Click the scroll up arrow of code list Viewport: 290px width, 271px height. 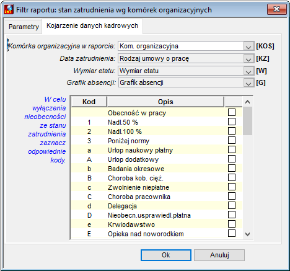pyautogui.click(x=247, y=102)
